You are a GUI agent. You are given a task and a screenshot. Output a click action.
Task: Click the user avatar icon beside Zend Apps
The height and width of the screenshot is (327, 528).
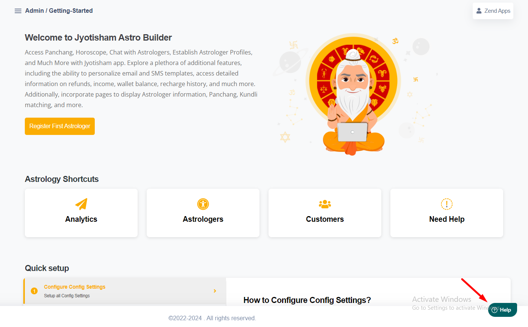tap(479, 11)
